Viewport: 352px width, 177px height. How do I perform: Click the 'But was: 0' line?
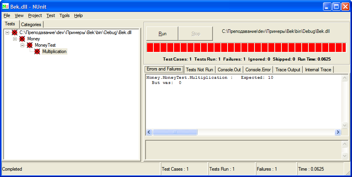(x=166, y=83)
